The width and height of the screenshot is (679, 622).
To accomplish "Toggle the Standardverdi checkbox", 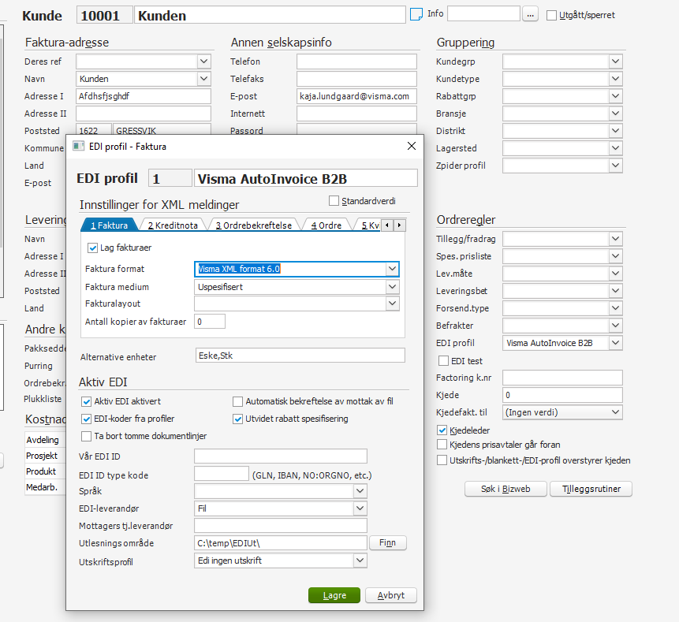I will pyautogui.click(x=334, y=201).
